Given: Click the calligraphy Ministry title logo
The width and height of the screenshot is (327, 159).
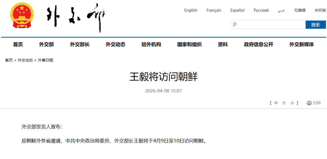Looking at the screenshot, I should coord(76,17).
